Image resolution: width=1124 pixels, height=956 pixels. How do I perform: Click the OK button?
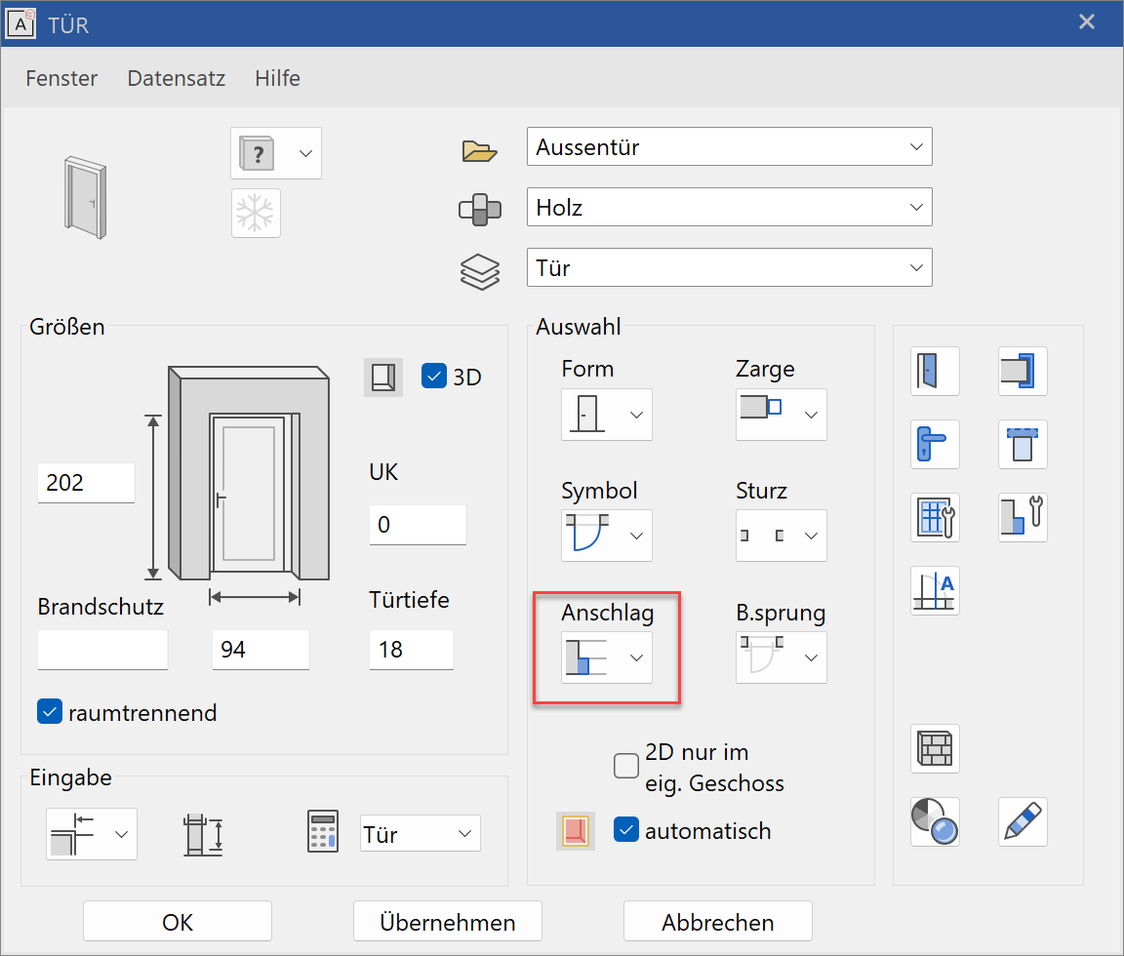(177, 922)
